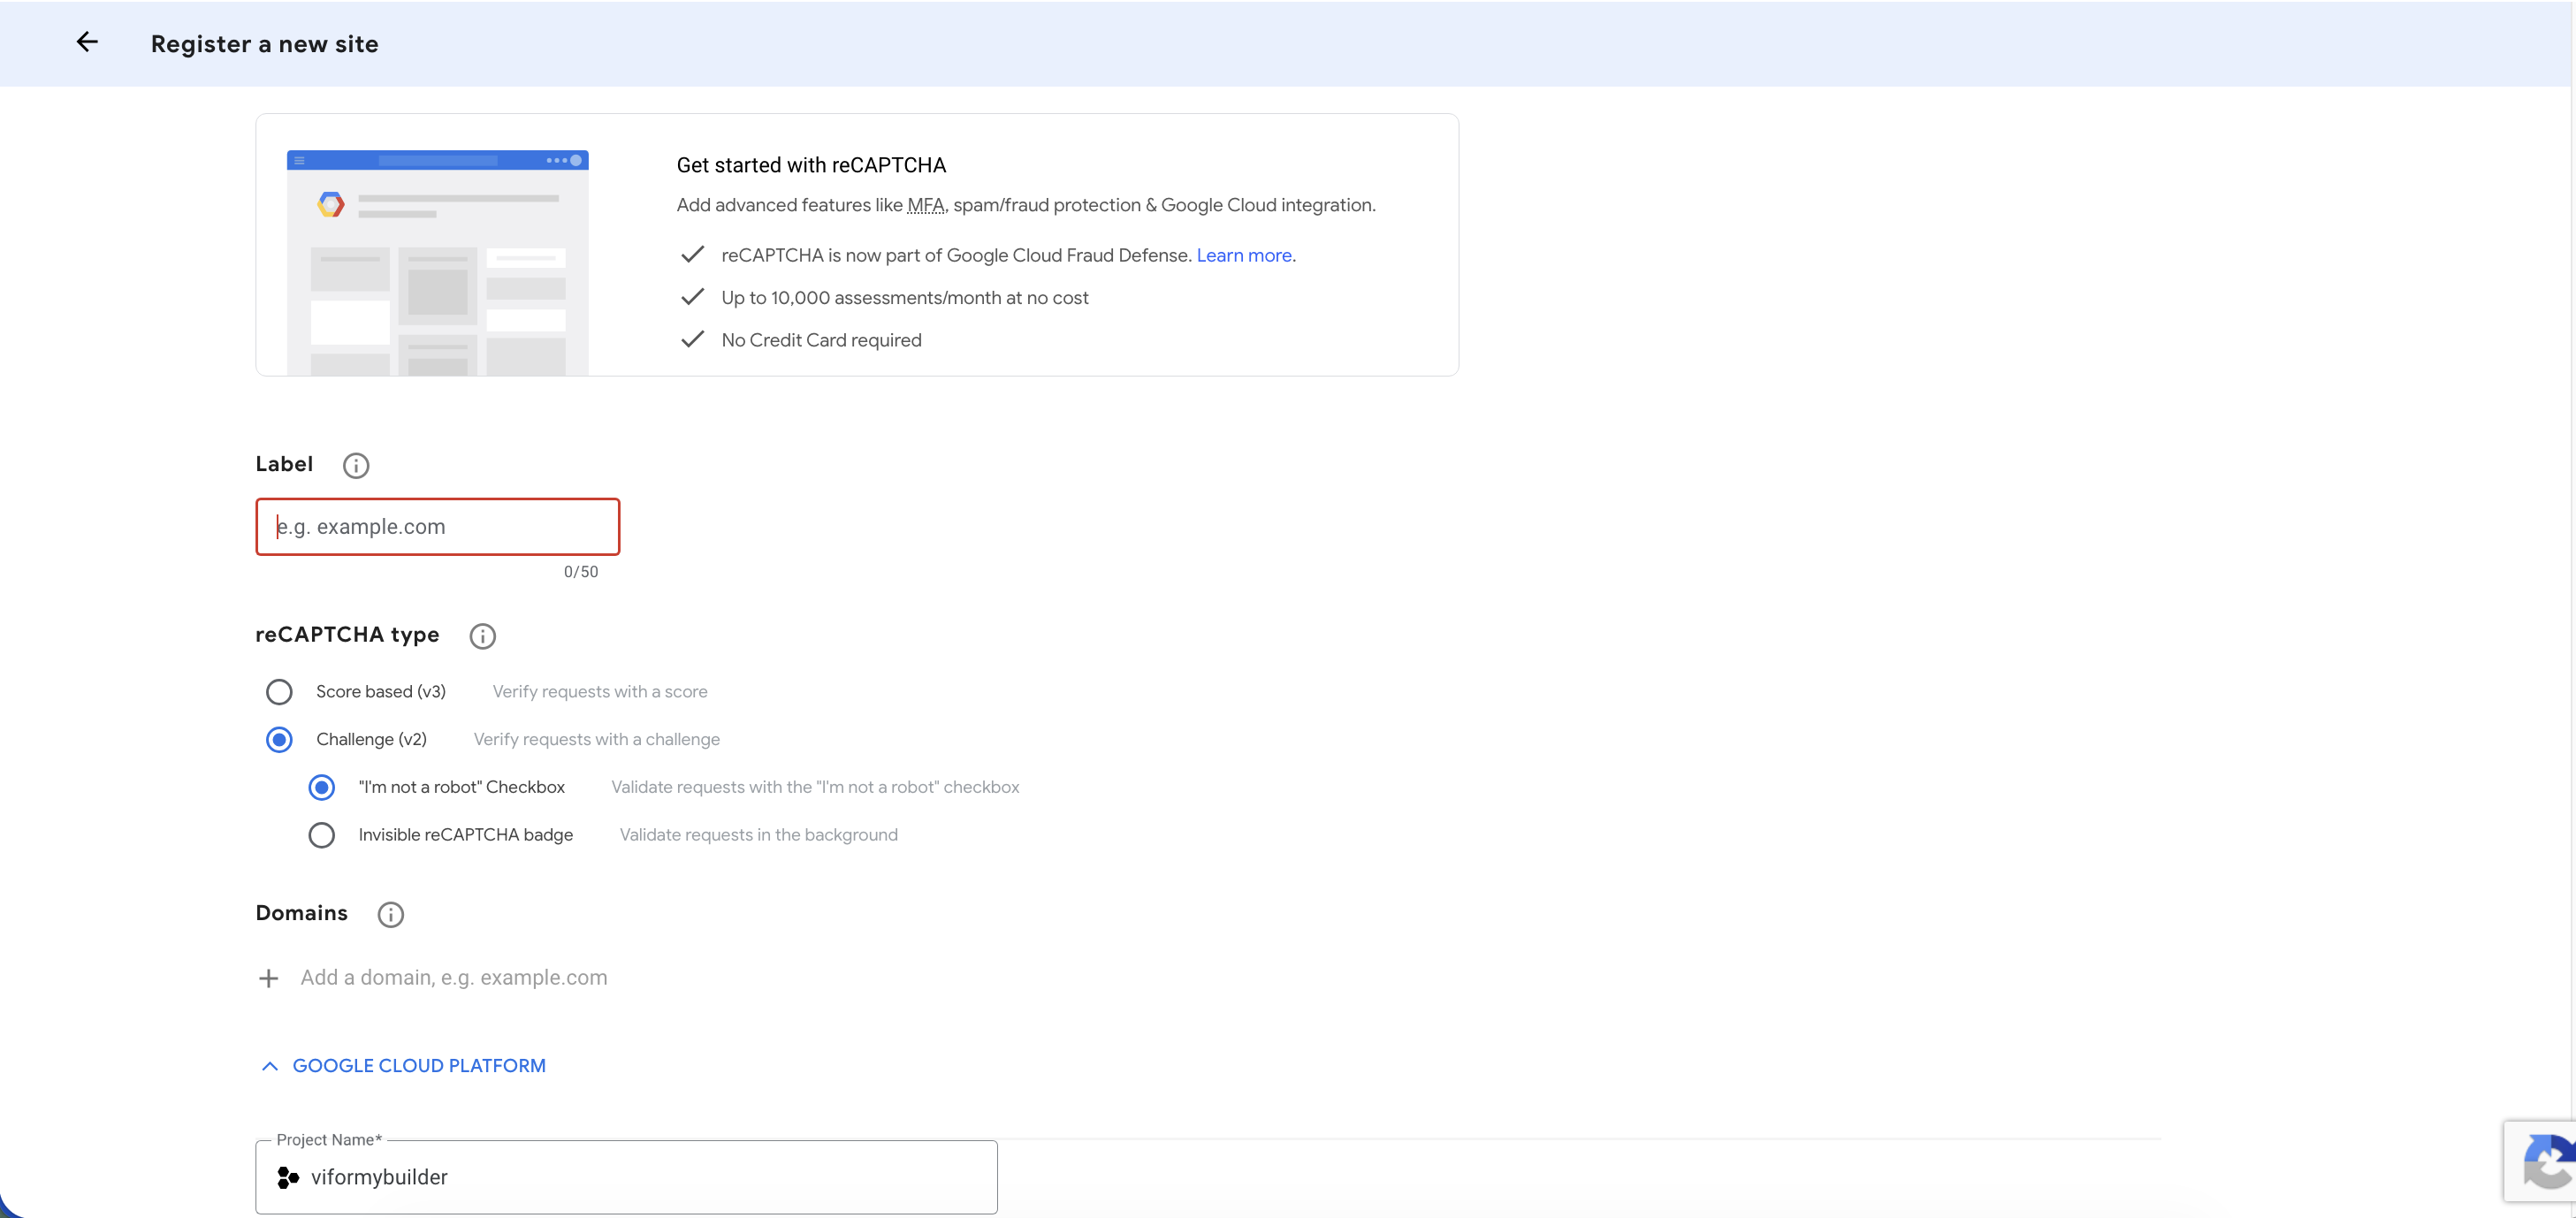The height and width of the screenshot is (1218, 2576).
Task: Follow the Learn more link
Action: click(x=1244, y=255)
